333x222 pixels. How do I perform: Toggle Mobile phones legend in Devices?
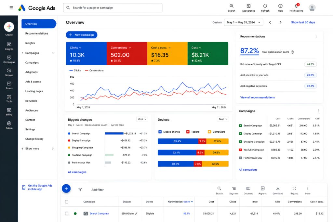[169, 132]
